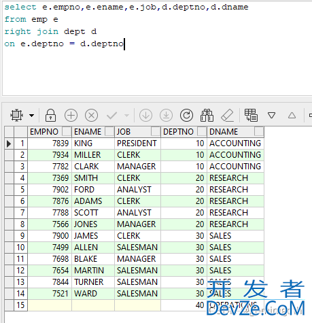Click the SCOTT name cell
The image size is (312, 323).
[x=93, y=213]
